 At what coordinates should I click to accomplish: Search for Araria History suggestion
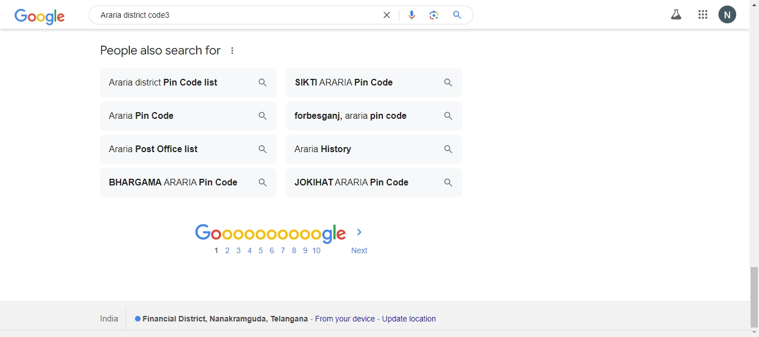click(374, 149)
